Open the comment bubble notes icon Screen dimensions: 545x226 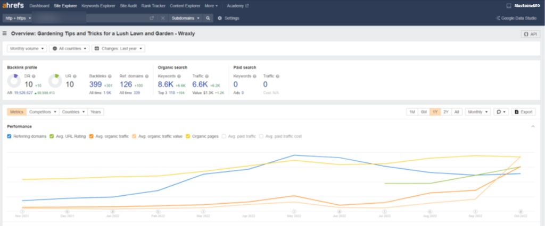point(501,112)
